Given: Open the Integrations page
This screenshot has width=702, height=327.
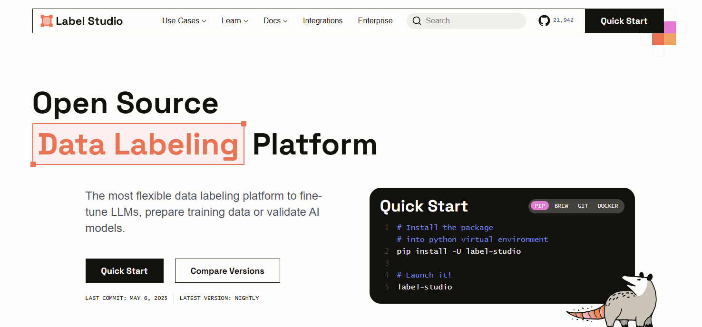Looking at the screenshot, I should 322,21.
